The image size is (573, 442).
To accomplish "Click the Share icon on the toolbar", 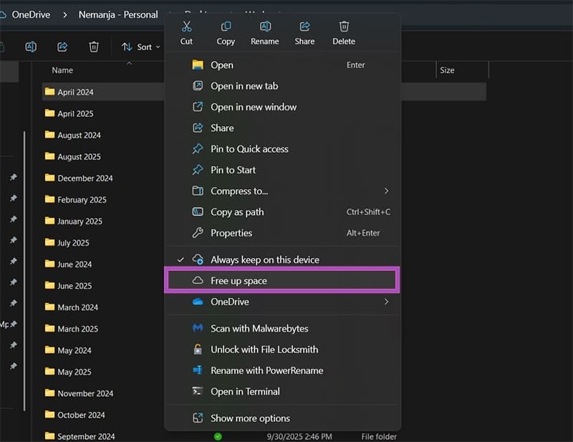I will 62,46.
